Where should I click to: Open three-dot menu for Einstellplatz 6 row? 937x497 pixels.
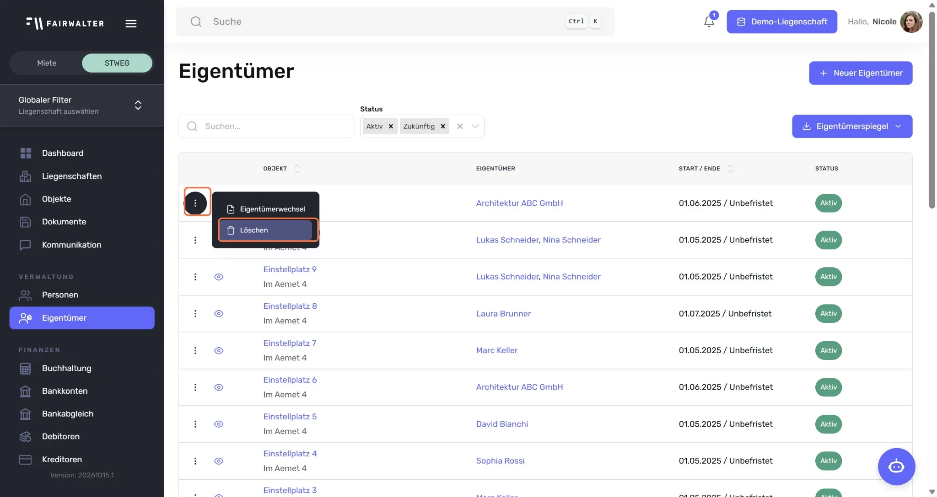pos(195,387)
